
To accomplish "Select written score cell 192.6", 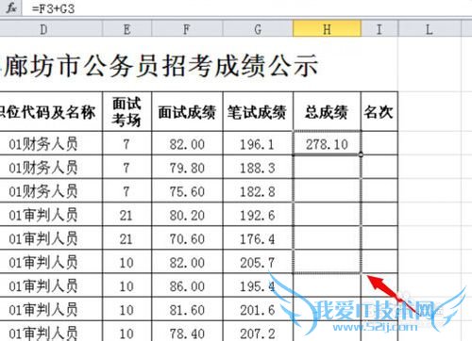I will pyautogui.click(x=258, y=214).
